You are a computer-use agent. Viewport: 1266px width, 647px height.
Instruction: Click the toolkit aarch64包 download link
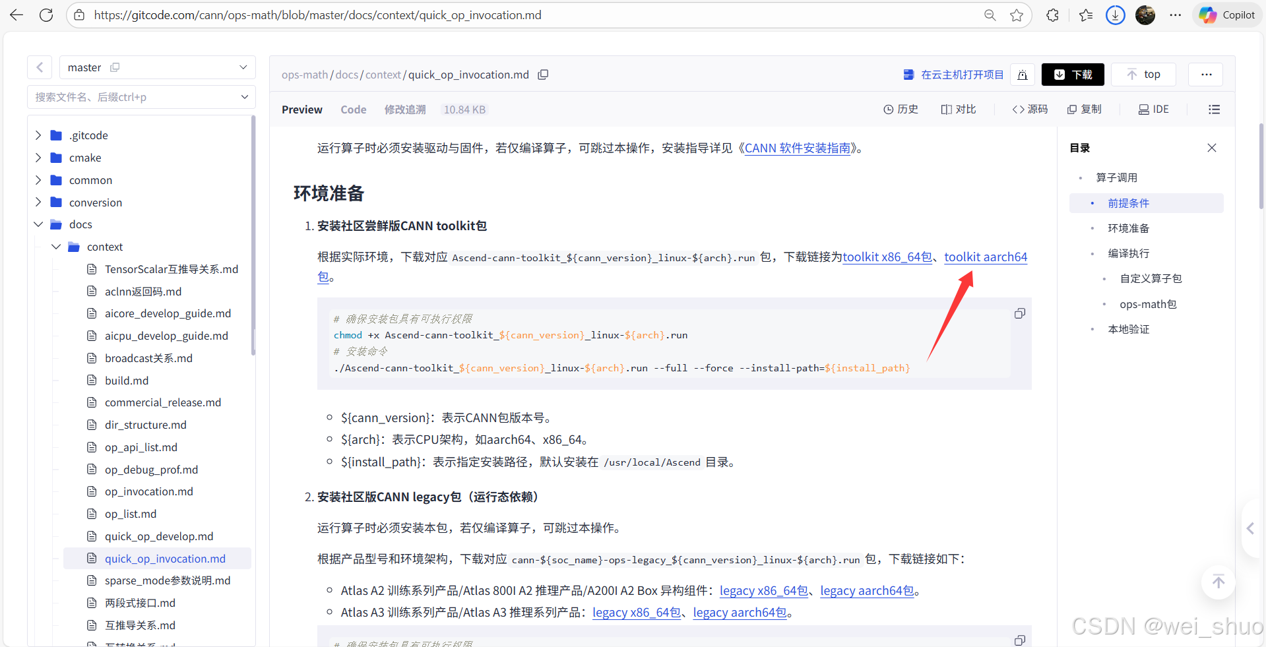coord(986,257)
